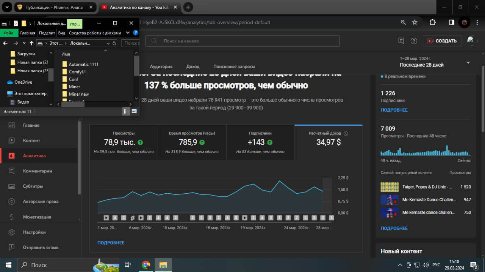This screenshot has height=272, width=485.
Task: Open Монетизация in the sidebar
Action: pyautogui.click(x=36, y=217)
